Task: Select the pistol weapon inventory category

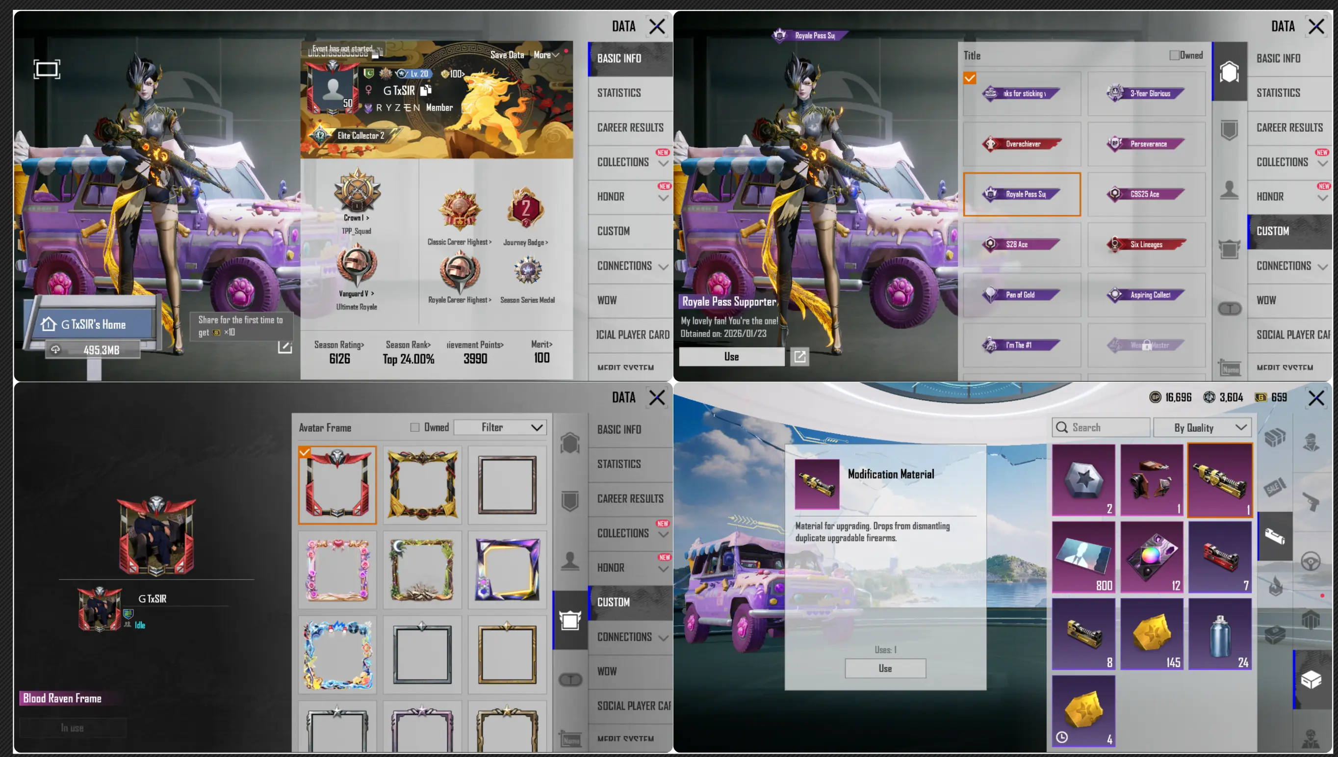Action: pos(1311,502)
